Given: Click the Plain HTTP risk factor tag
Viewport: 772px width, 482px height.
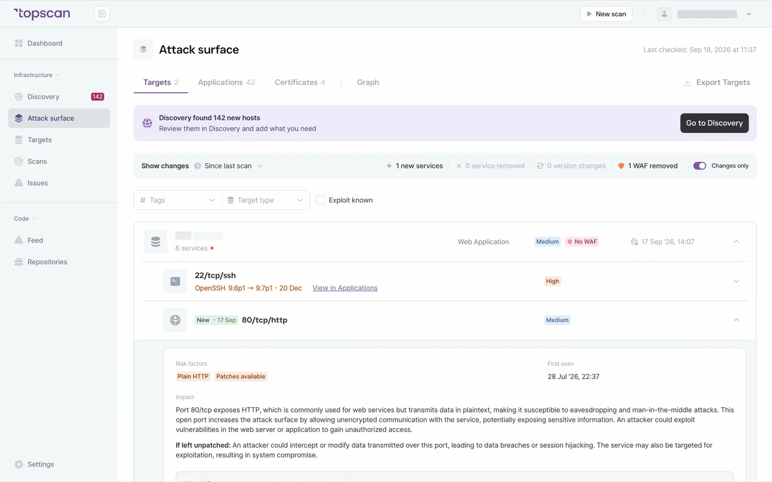Looking at the screenshot, I should point(193,376).
